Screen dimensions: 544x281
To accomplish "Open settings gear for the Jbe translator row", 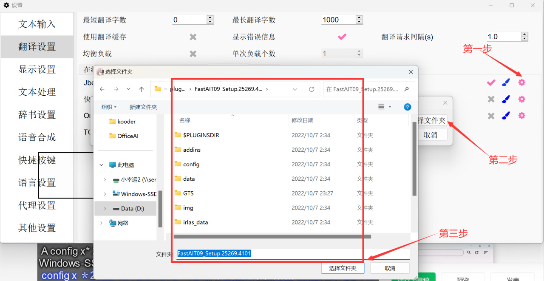I will 522,82.
